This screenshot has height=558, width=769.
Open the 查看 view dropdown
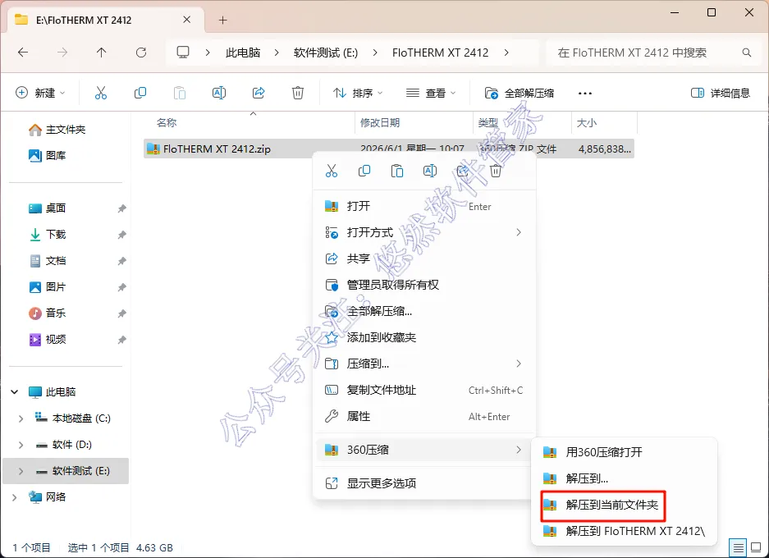pos(431,93)
